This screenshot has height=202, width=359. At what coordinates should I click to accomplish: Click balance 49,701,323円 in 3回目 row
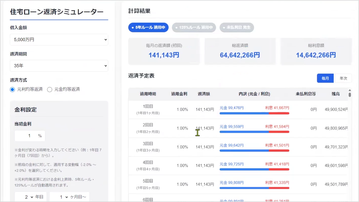point(336,147)
